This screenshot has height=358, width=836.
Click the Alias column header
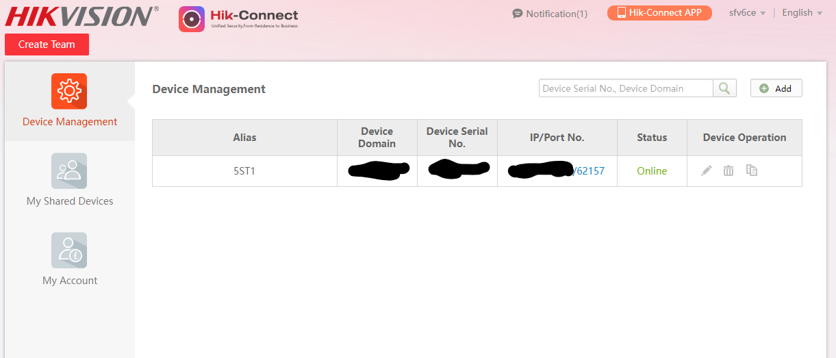coord(244,138)
